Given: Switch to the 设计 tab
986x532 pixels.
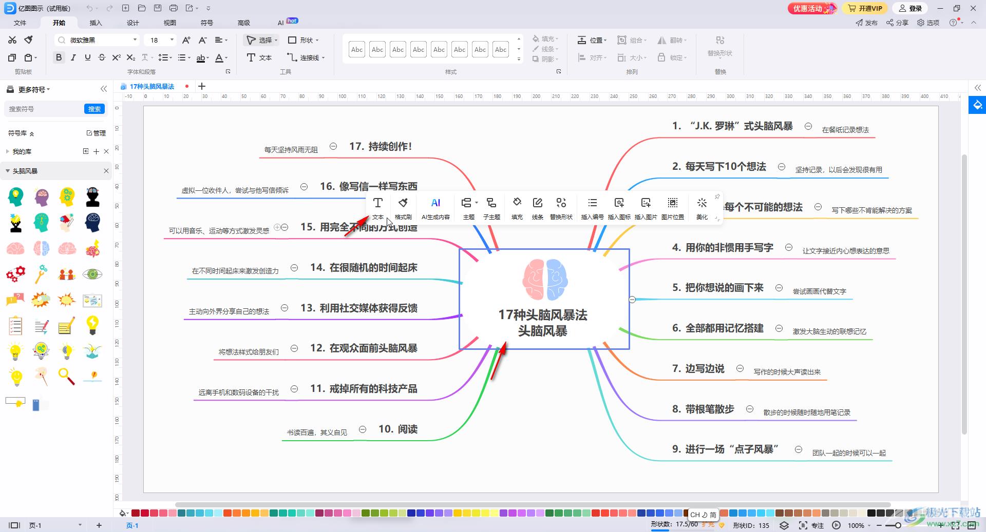Looking at the screenshot, I should pyautogui.click(x=133, y=23).
